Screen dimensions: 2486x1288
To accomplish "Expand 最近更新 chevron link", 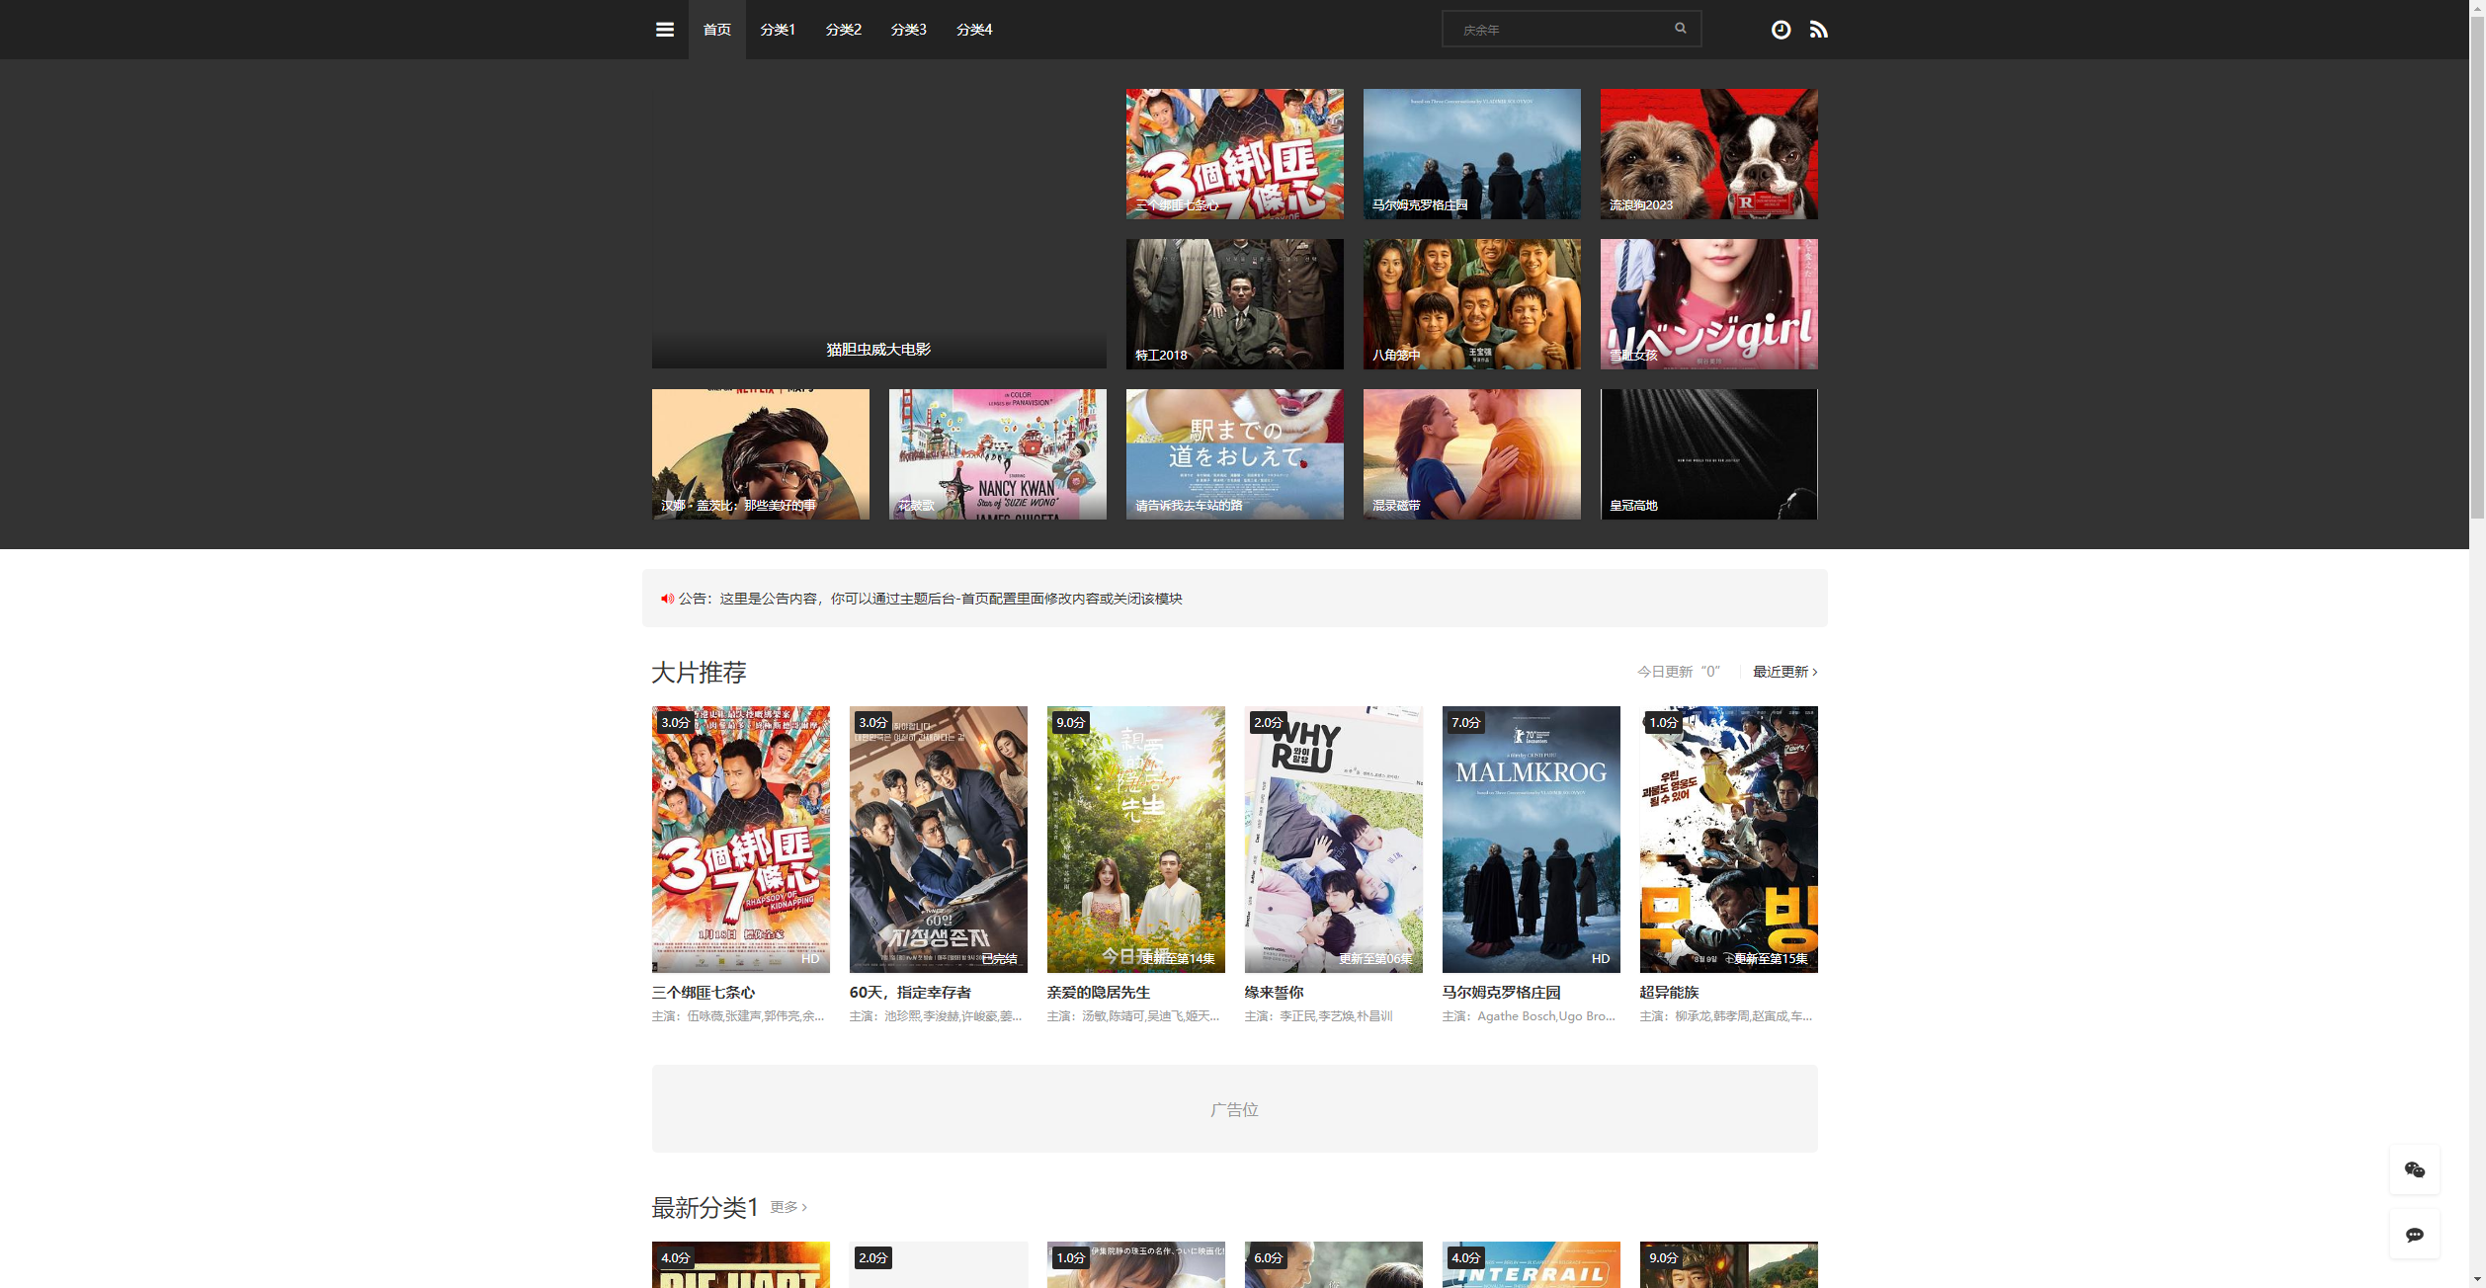I will 1784,672.
